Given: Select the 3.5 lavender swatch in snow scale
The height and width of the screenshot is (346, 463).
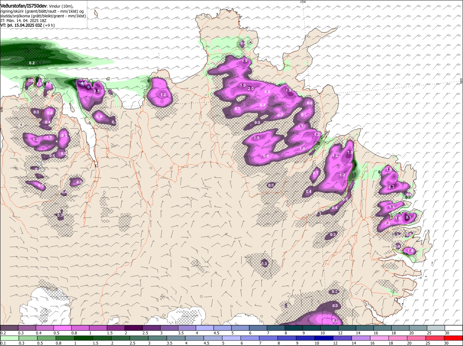Looking at the screenshot, I should 187,328.
